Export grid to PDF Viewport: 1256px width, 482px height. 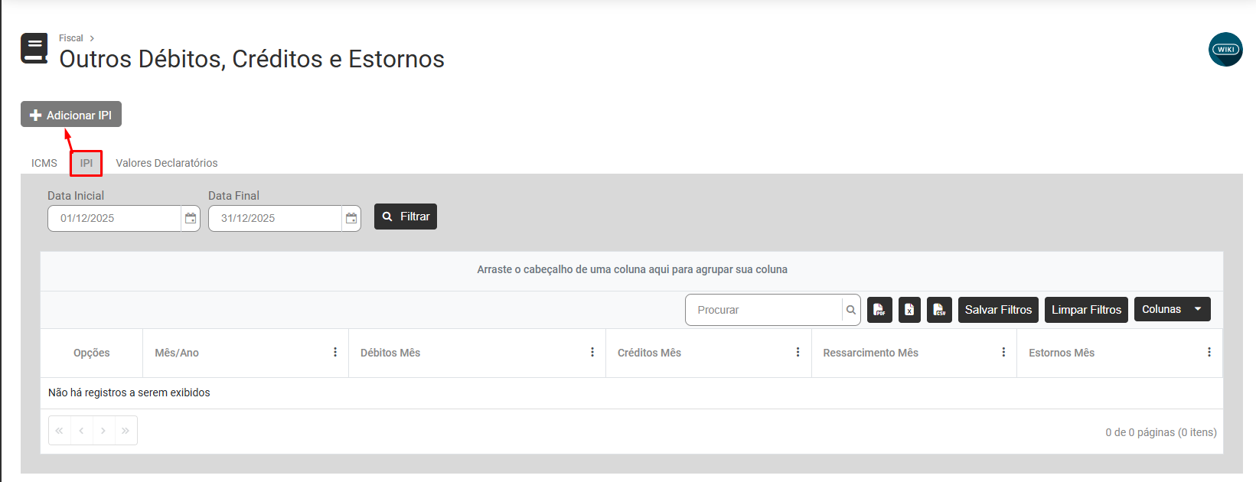click(880, 310)
